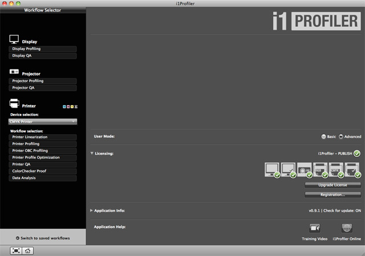
Task: Click the Registration... button
Action: [332, 195]
